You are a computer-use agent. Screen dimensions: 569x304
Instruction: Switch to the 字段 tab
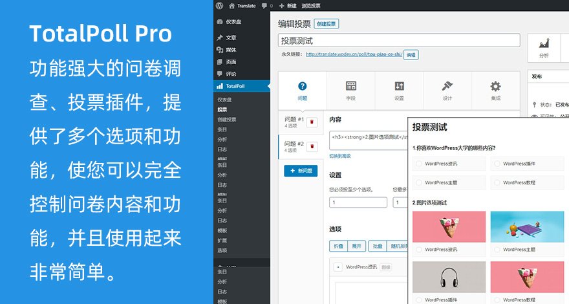351,91
